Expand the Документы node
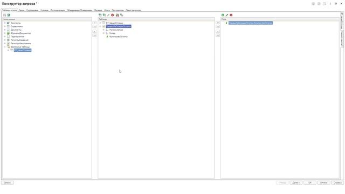 pos(5,30)
